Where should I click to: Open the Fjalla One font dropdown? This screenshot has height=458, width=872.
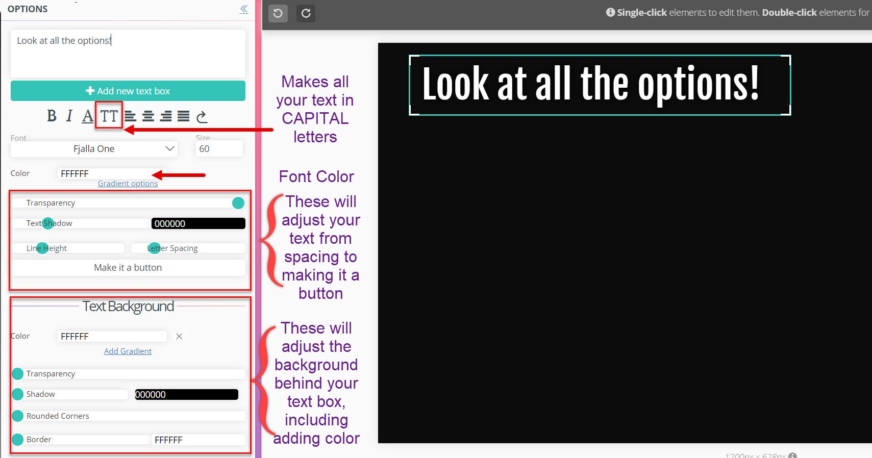pos(94,149)
